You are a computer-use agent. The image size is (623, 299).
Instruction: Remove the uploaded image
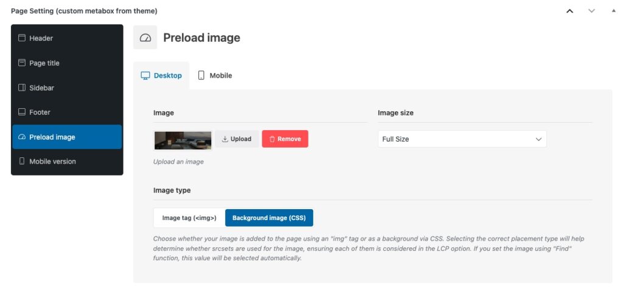(x=285, y=139)
